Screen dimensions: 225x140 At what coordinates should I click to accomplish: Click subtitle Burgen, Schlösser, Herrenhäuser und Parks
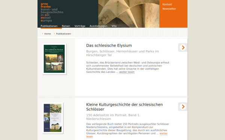(x=123, y=53)
